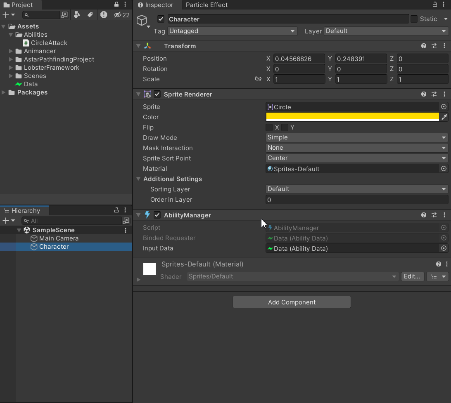Expand the Packages folder
This screenshot has height=403, width=451.
click(x=4, y=92)
